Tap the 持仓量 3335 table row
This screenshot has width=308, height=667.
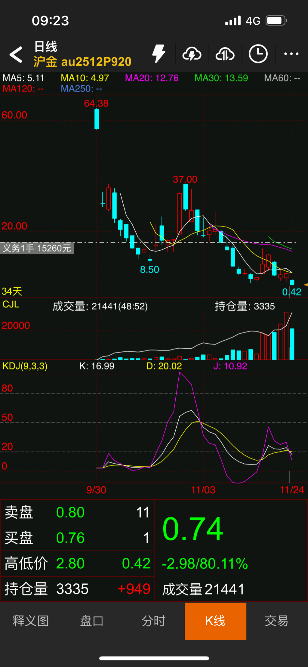click(x=77, y=589)
